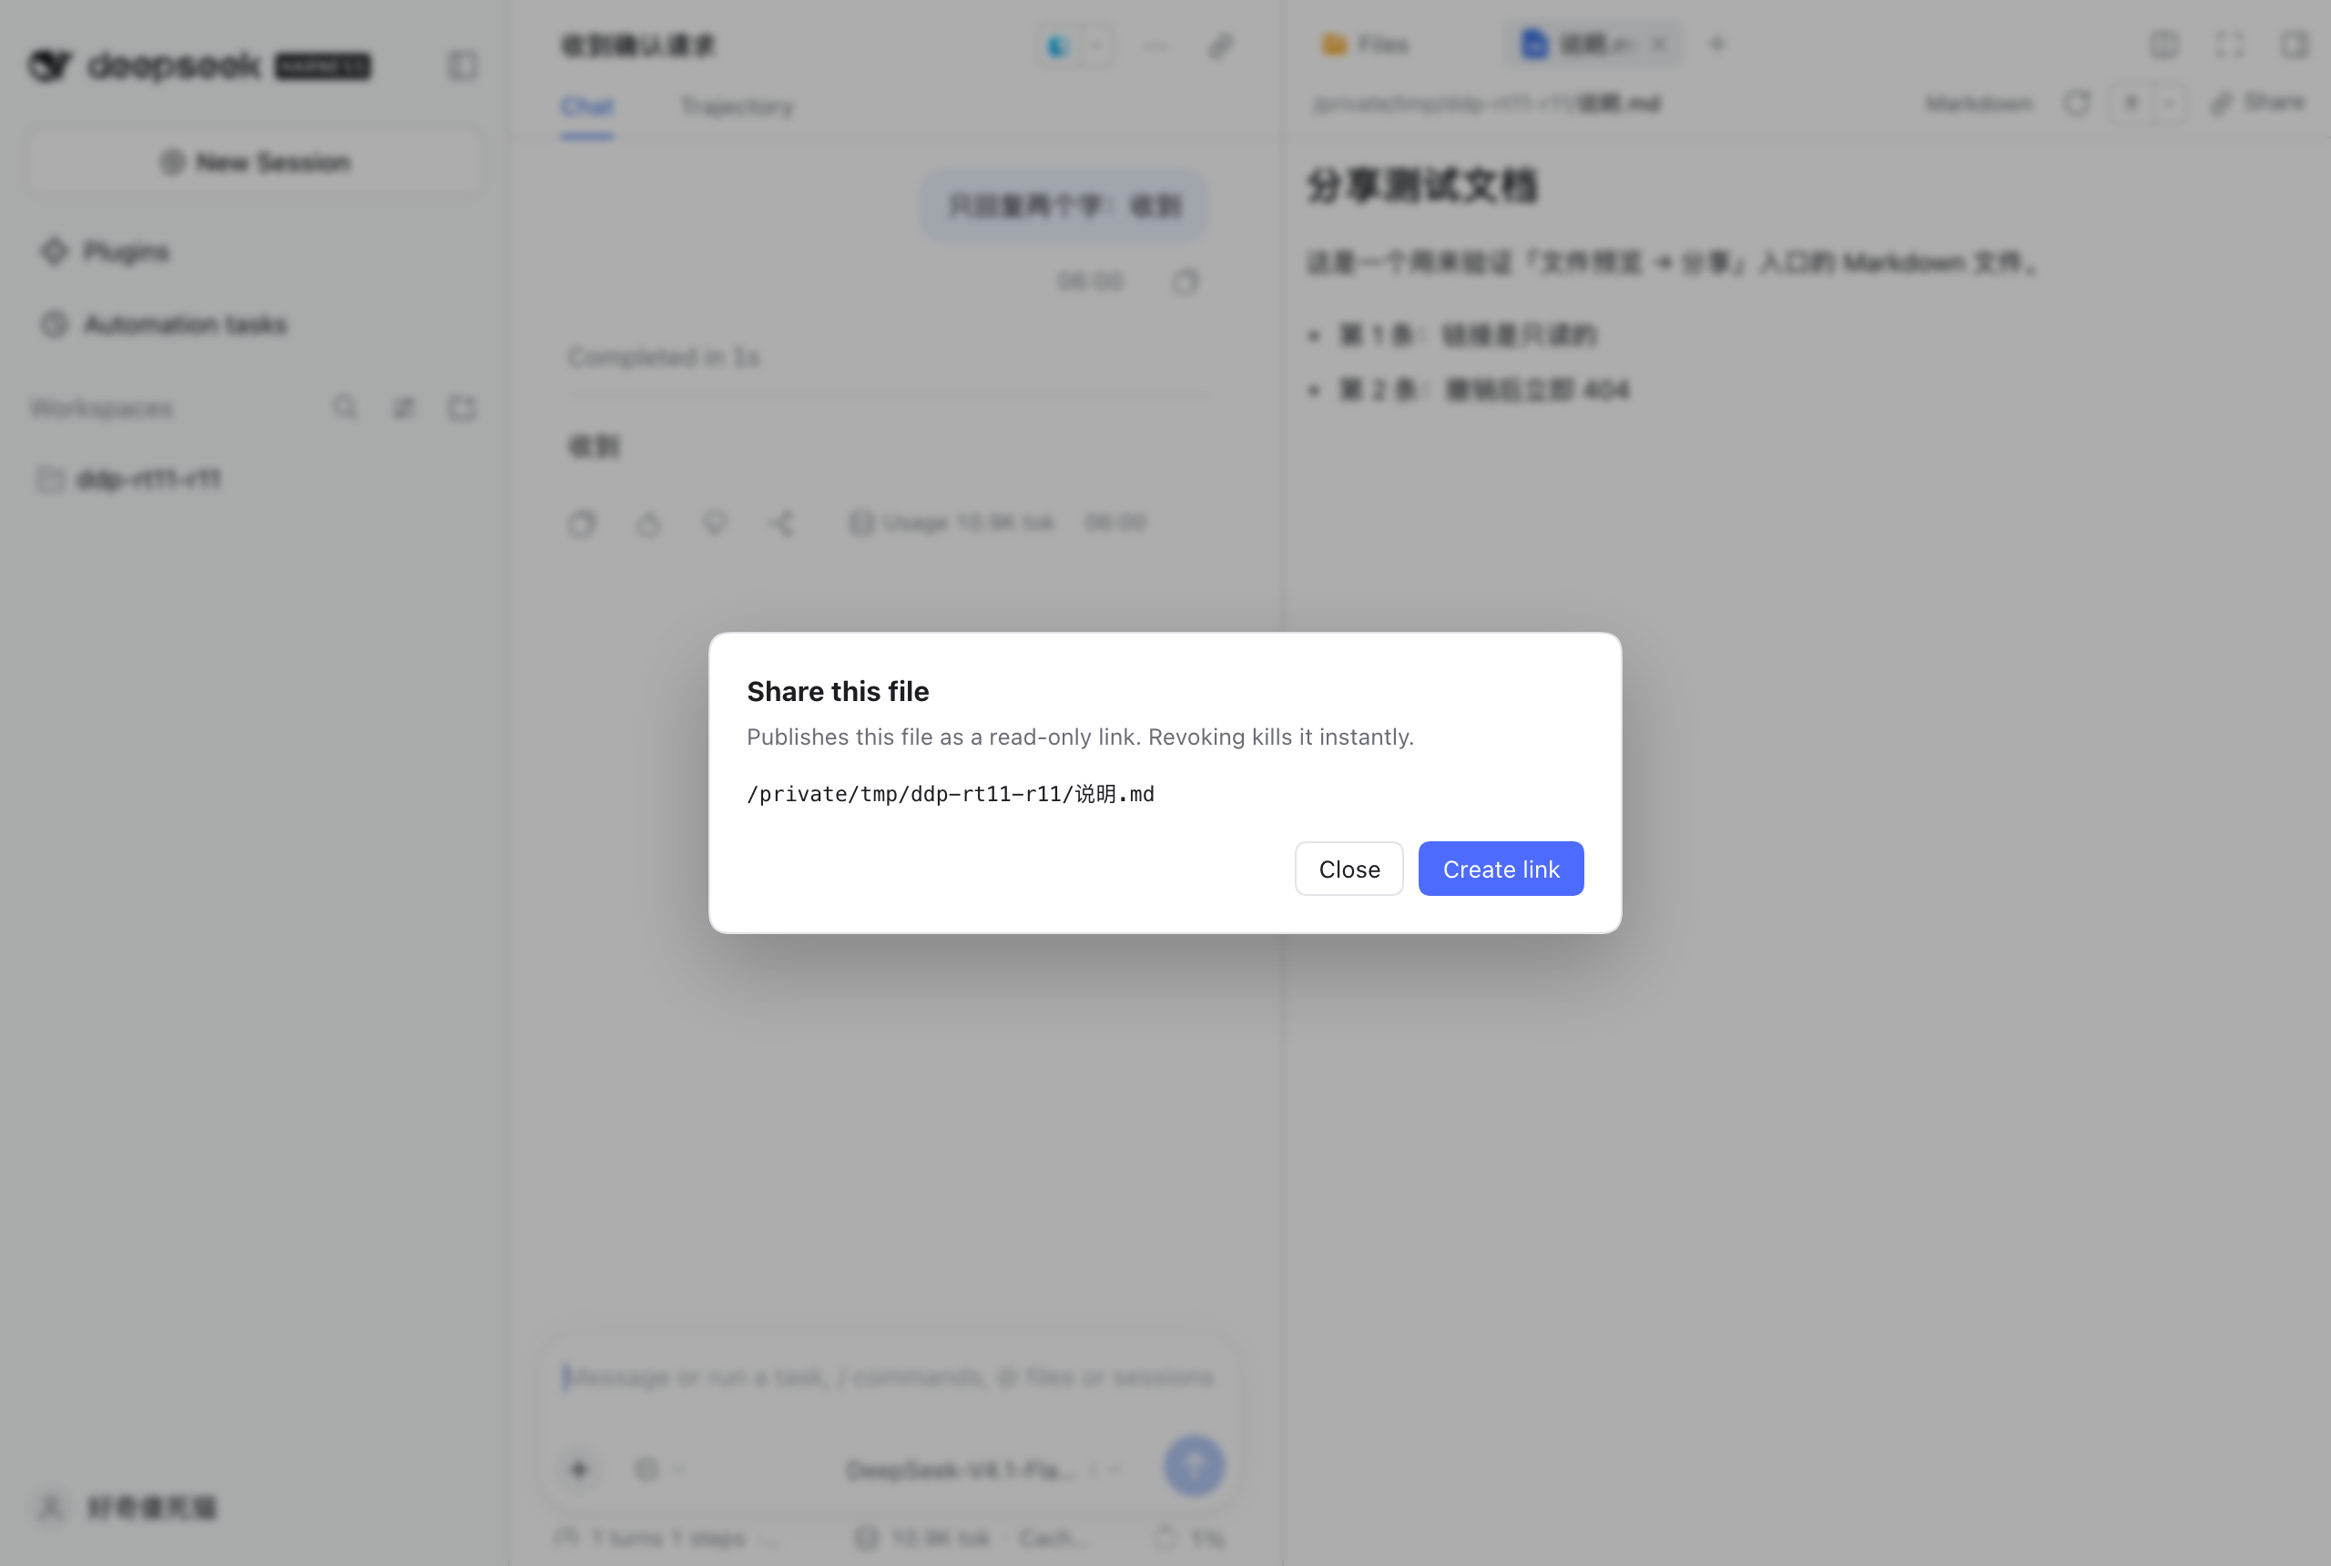
Task: Search workspaces with the magnifier icon
Action: click(x=344, y=408)
